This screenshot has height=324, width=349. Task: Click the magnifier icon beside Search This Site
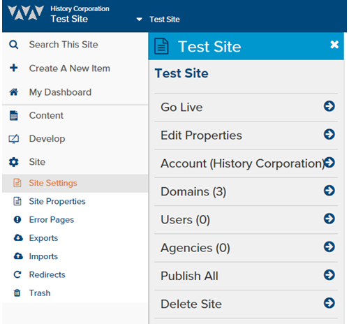pyautogui.click(x=13, y=45)
